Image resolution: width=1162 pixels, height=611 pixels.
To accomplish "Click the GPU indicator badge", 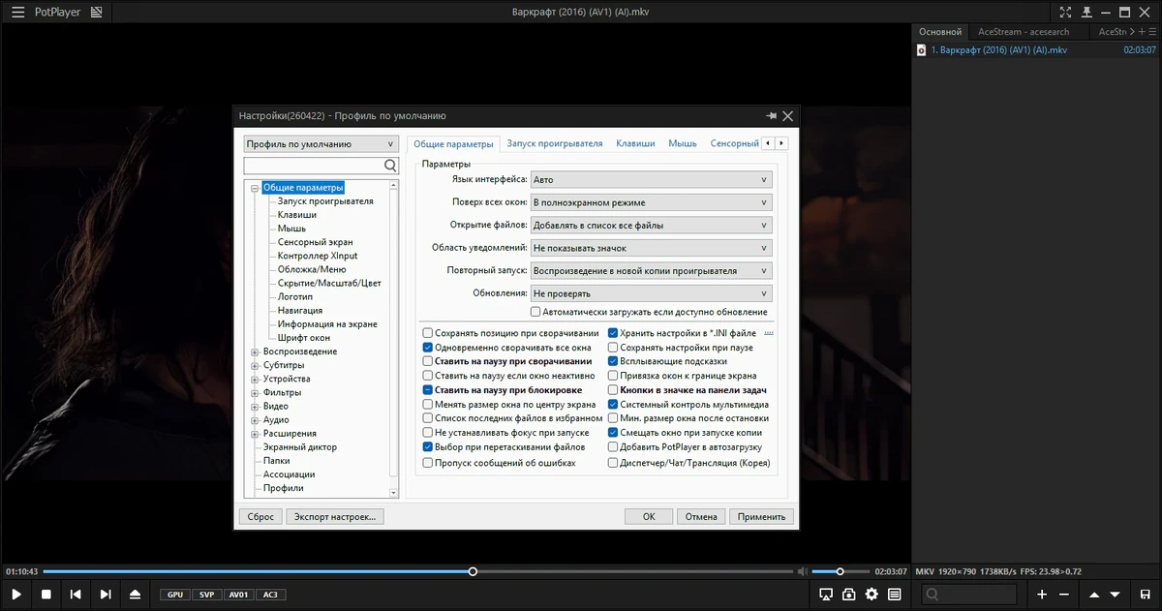I will 174,595.
